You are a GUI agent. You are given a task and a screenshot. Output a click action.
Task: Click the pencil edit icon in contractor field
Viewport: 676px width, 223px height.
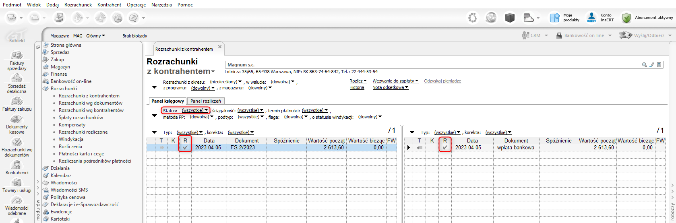[x=652, y=65]
